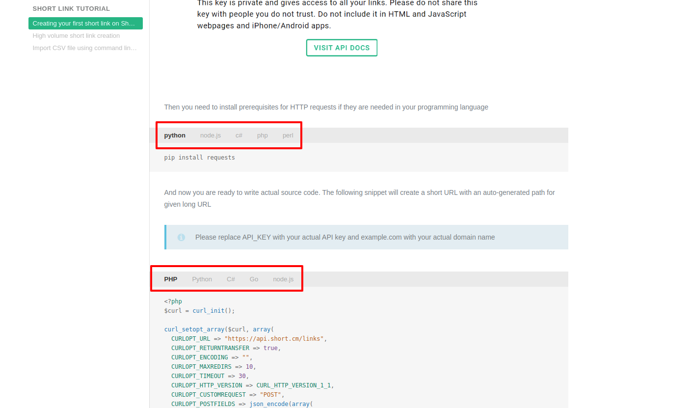Switch the code snippet to node.js
This screenshot has height=408, width=691.
coord(283,279)
